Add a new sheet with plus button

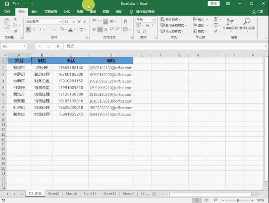coord(154,194)
